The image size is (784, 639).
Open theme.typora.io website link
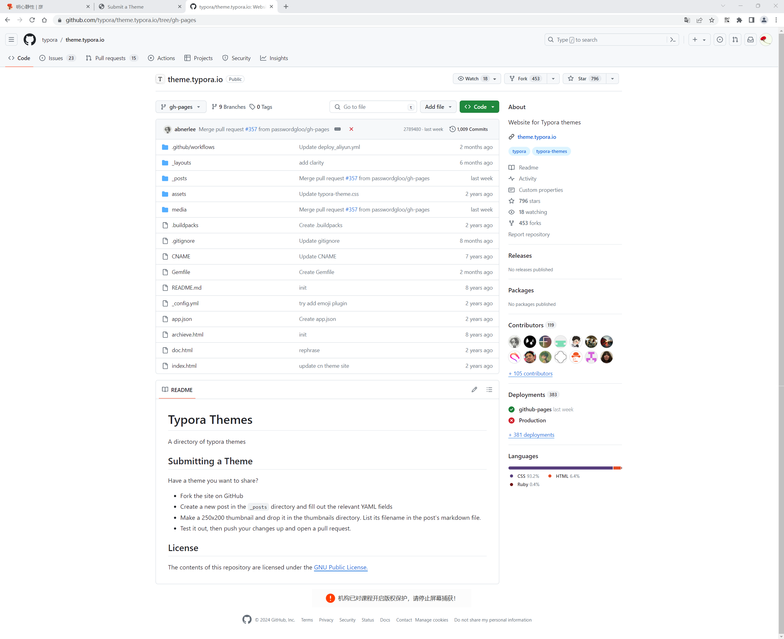click(537, 137)
